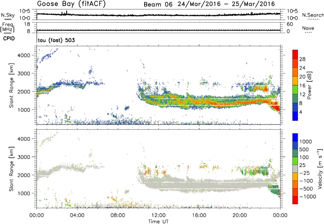
Task: Click the '20:00' time axis tick label
Action: (239, 216)
